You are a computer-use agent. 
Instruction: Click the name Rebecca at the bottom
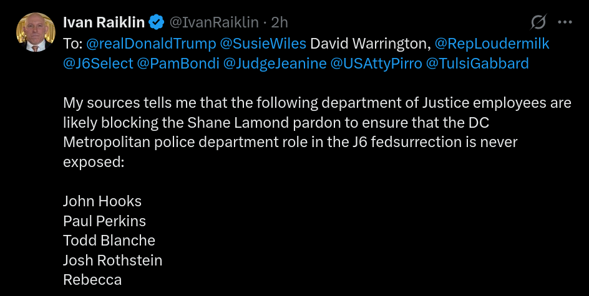(x=92, y=279)
